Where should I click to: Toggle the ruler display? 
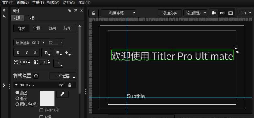[222, 13]
